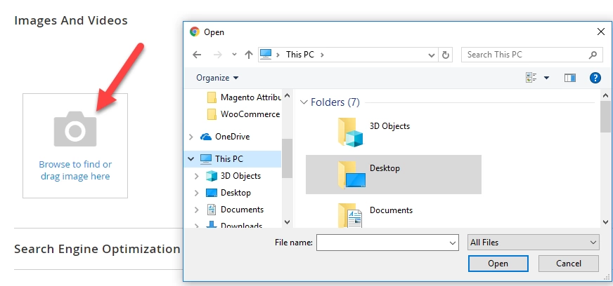This screenshot has height=286, width=613.
Task: Expand 3D Objects in the tree
Action: pyautogui.click(x=197, y=176)
